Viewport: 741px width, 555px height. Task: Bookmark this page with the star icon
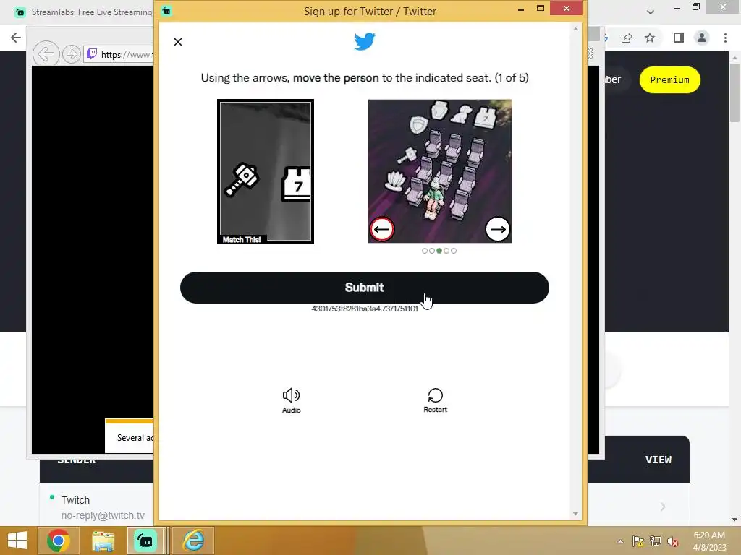coord(650,38)
